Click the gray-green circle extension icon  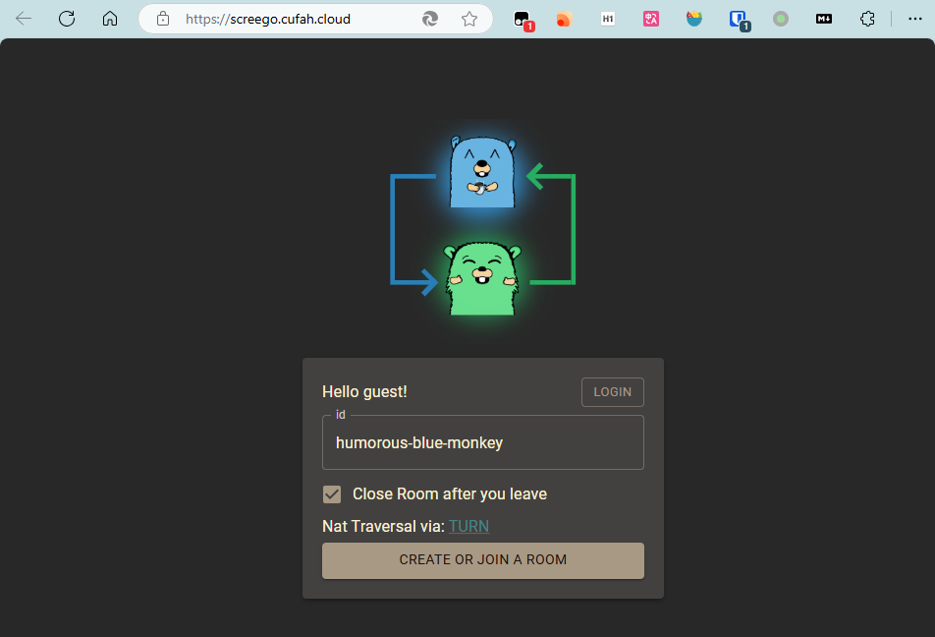[781, 19]
